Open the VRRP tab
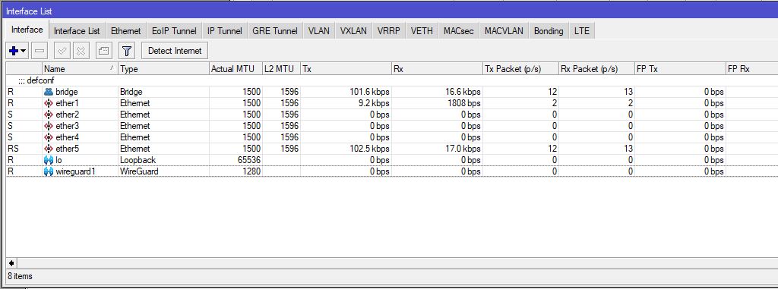 [389, 31]
